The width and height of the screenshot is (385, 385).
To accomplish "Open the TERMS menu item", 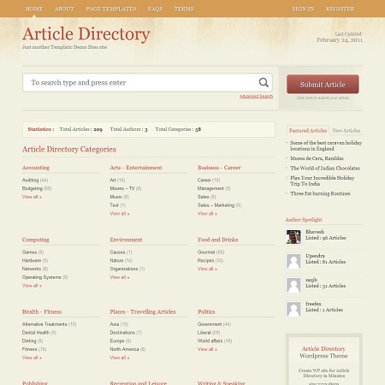I will (x=184, y=9).
